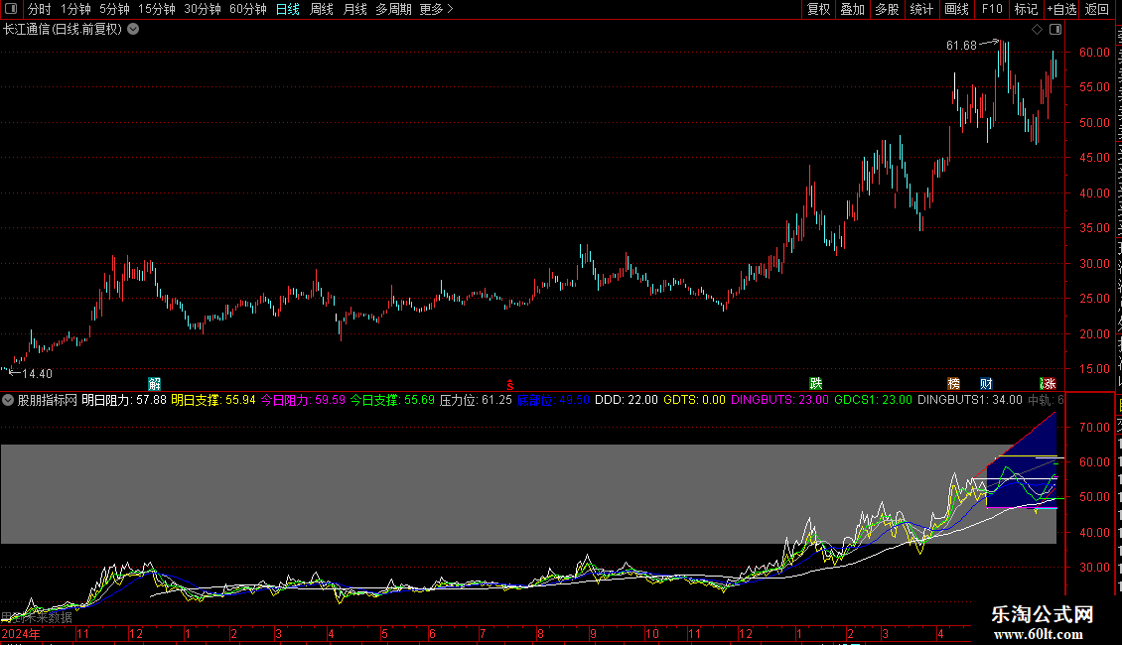Viewport: 1122px width, 645px height.
Task: Click the 2024年 label on the time axis
Action: point(21,634)
